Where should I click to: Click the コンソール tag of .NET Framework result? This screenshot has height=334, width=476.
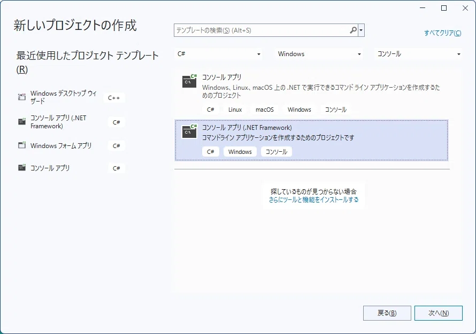[x=277, y=152]
